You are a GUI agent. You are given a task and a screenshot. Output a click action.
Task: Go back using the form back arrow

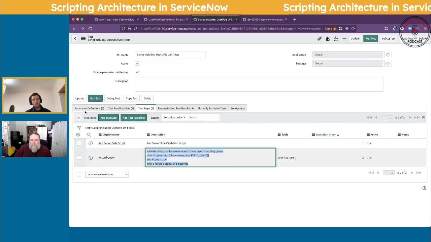click(75, 39)
